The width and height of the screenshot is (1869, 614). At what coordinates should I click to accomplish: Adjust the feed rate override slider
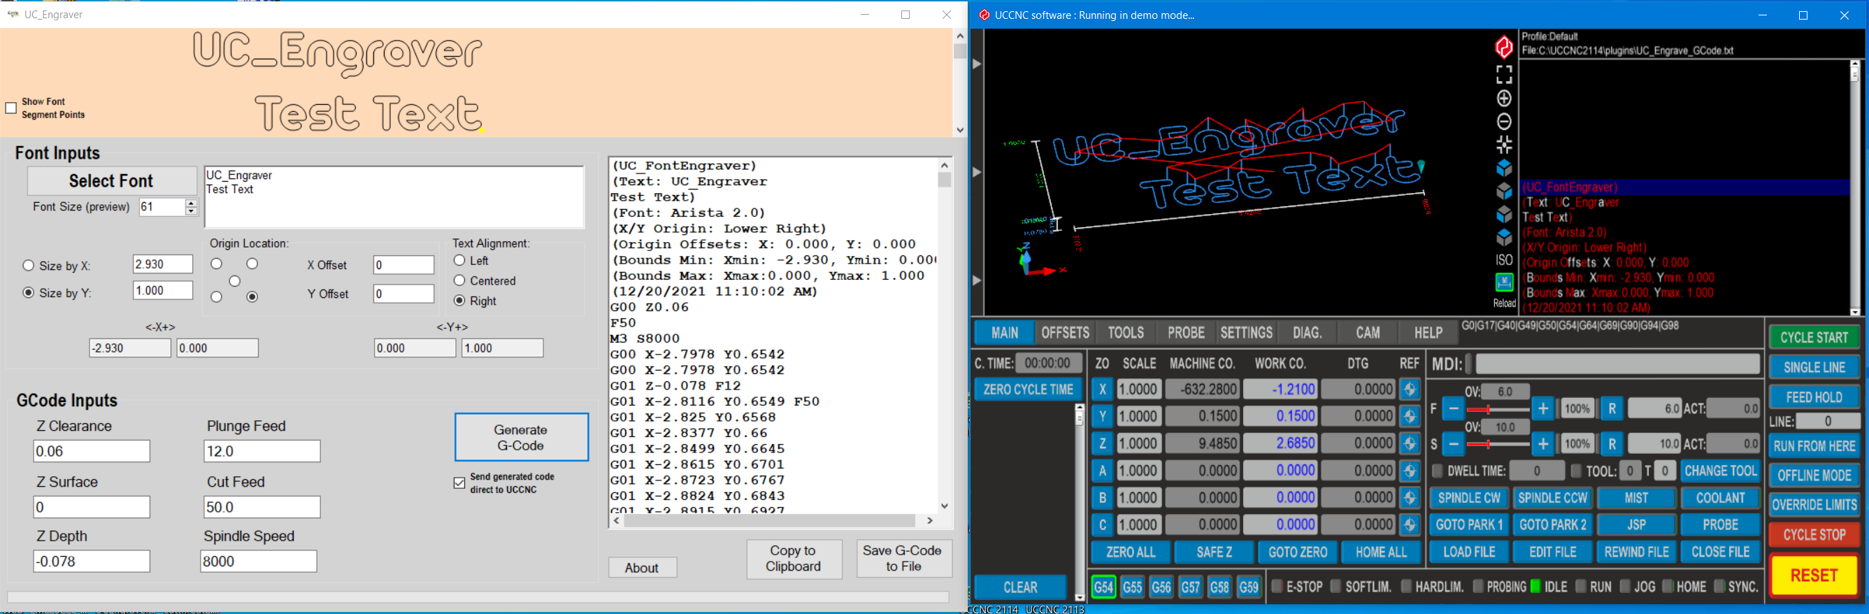(x=1498, y=409)
